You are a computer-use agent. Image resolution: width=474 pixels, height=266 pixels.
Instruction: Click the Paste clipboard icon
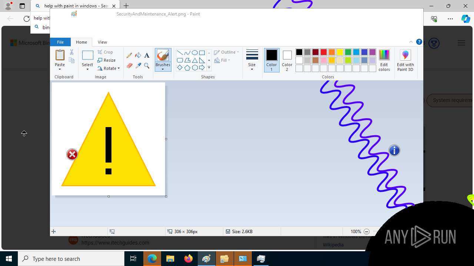[60, 55]
